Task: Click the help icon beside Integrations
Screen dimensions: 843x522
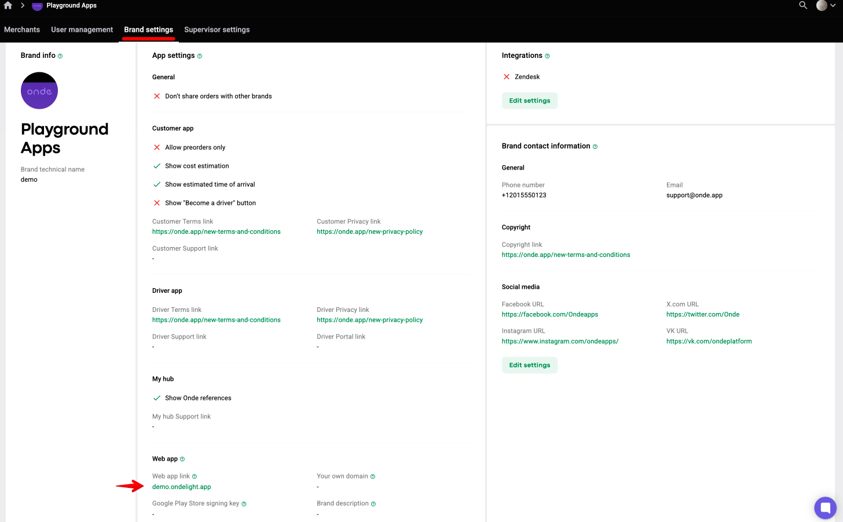Action: coord(547,56)
